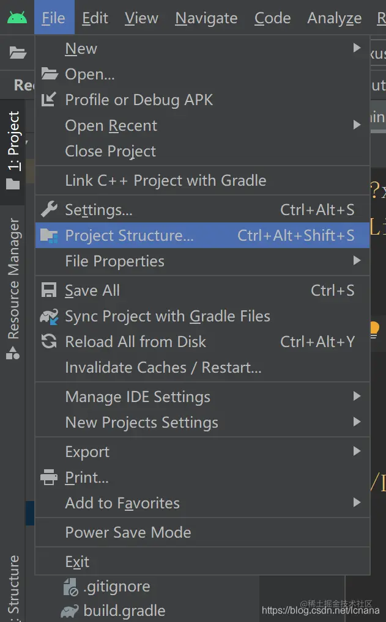
Task: Select build.gradle in the project tree
Action: (x=124, y=610)
